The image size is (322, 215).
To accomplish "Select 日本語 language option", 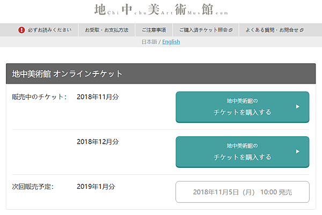I will (149, 42).
